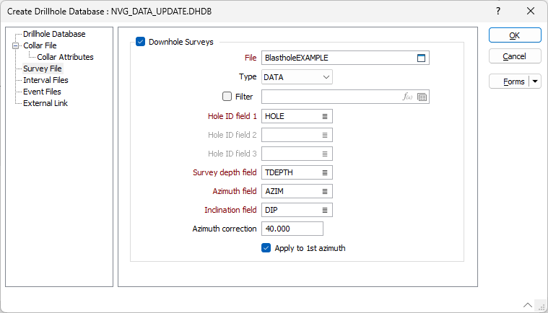Image resolution: width=548 pixels, height=313 pixels.
Task: Open the Filter form list icon
Action: coord(422,97)
